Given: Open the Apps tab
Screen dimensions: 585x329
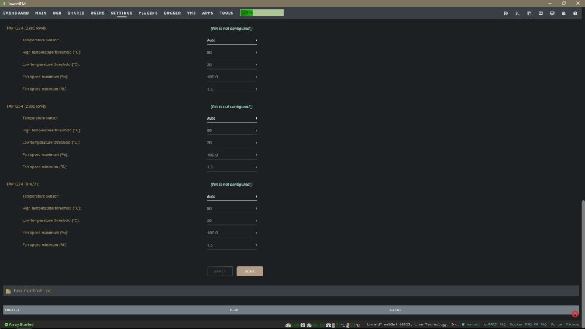Looking at the screenshot, I should point(208,13).
